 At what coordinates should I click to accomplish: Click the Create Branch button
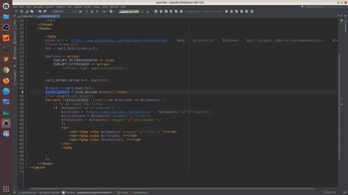tap(193, 11)
